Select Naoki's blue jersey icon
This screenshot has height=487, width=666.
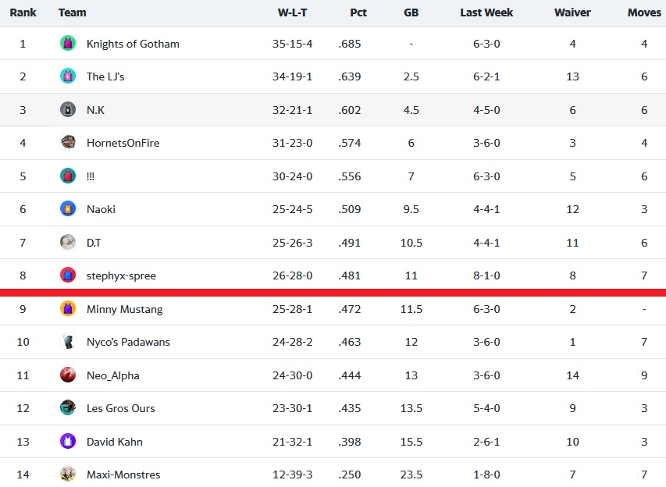68,209
